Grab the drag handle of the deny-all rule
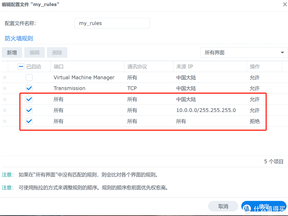Viewport: 288px width, 216px height. pyautogui.click(x=5, y=121)
